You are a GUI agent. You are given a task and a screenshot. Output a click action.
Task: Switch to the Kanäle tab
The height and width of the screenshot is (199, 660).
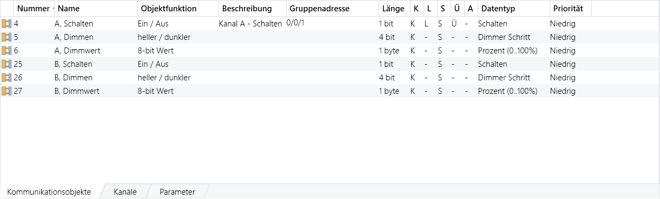click(x=125, y=192)
